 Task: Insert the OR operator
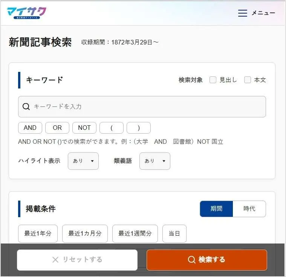click(57, 128)
